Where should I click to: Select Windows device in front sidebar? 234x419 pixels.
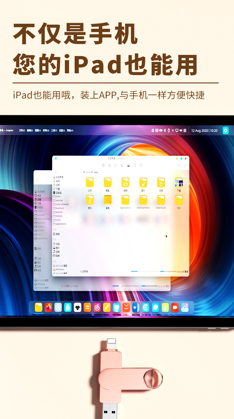coord(58,269)
